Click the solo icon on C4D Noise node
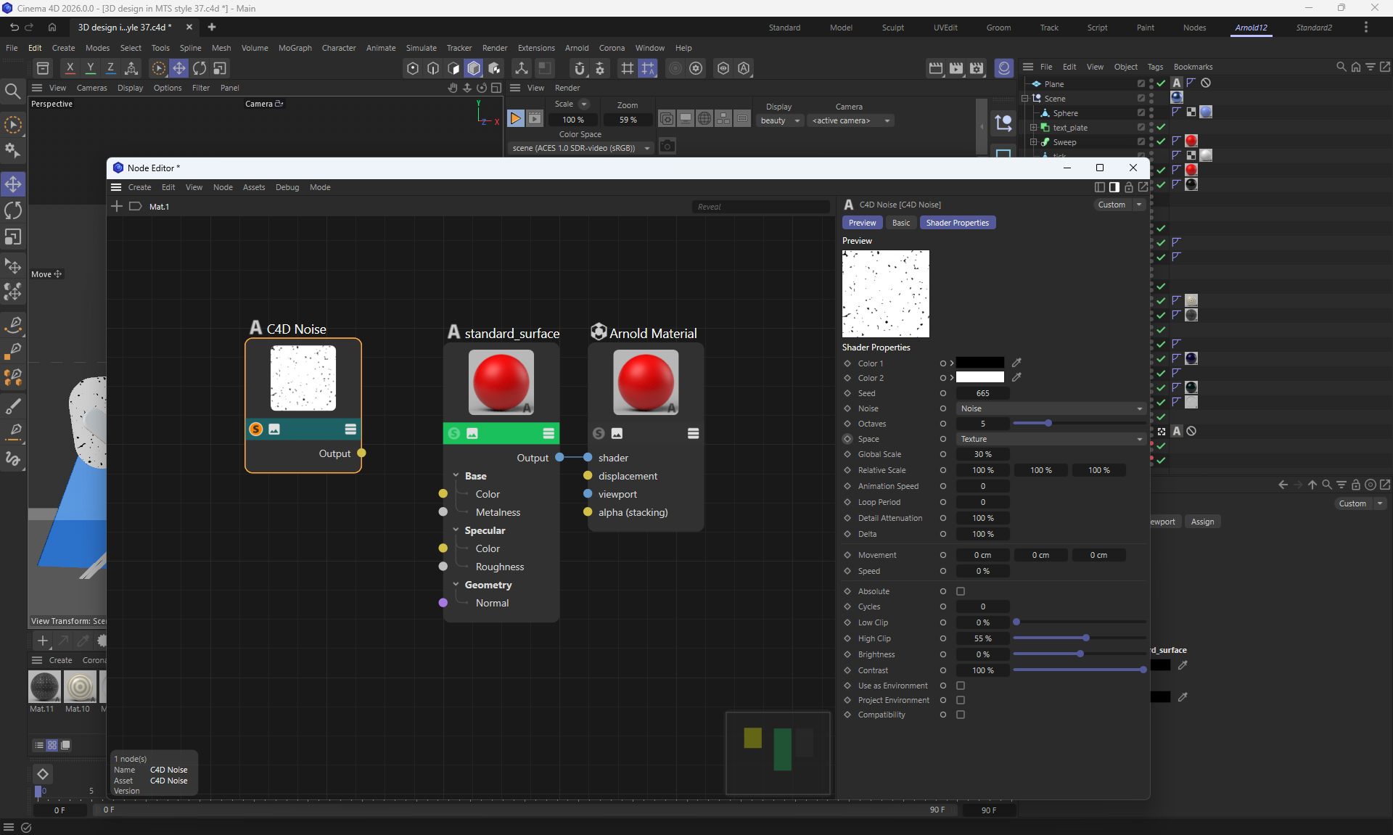 coord(255,429)
